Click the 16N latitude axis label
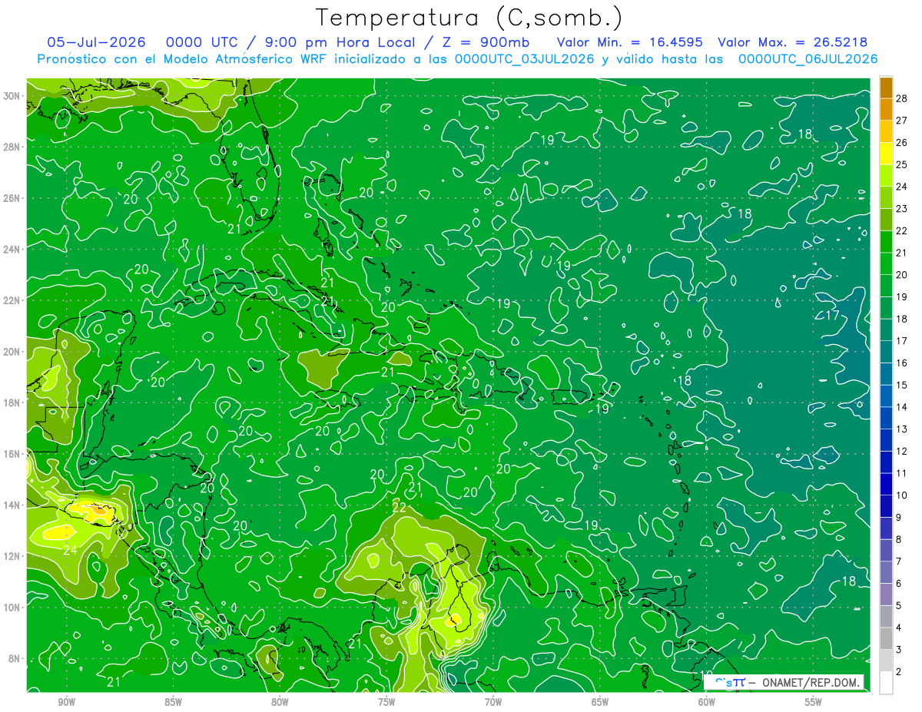The image size is (922, 712). [12, 454]
